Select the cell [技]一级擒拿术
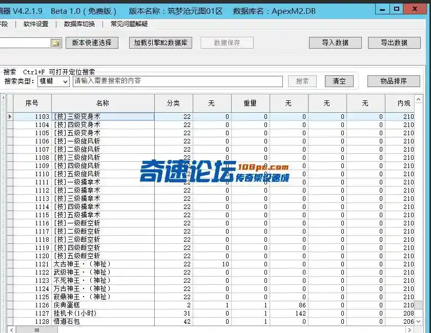The image size is (431, 333). (x=103, y=182)
